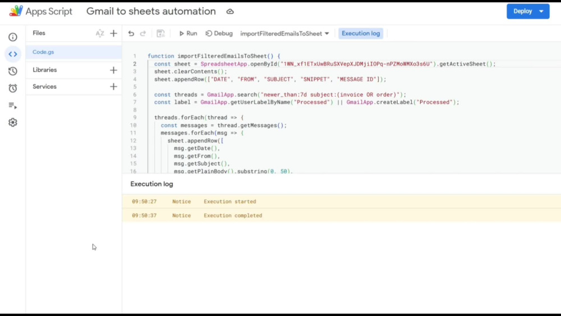Click the Services section label
Screen dimensions: 561x316
pyautogui.click(x=45, y=86)
